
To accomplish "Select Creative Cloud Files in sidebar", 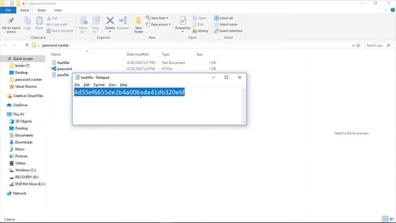I will 28,96.
